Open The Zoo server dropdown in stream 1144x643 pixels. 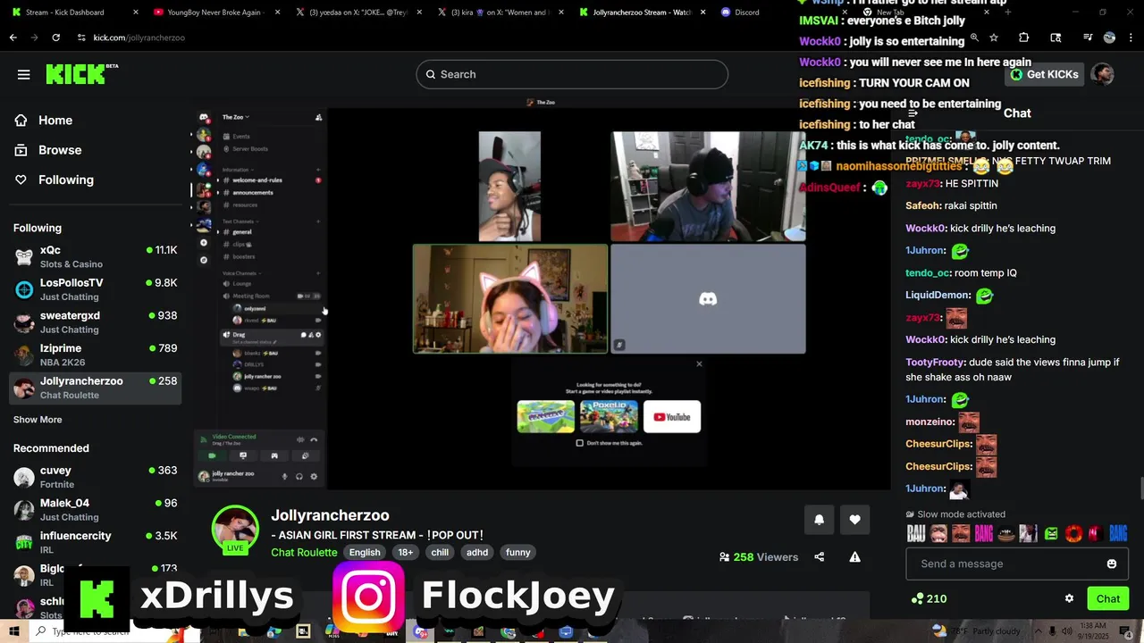236,117
